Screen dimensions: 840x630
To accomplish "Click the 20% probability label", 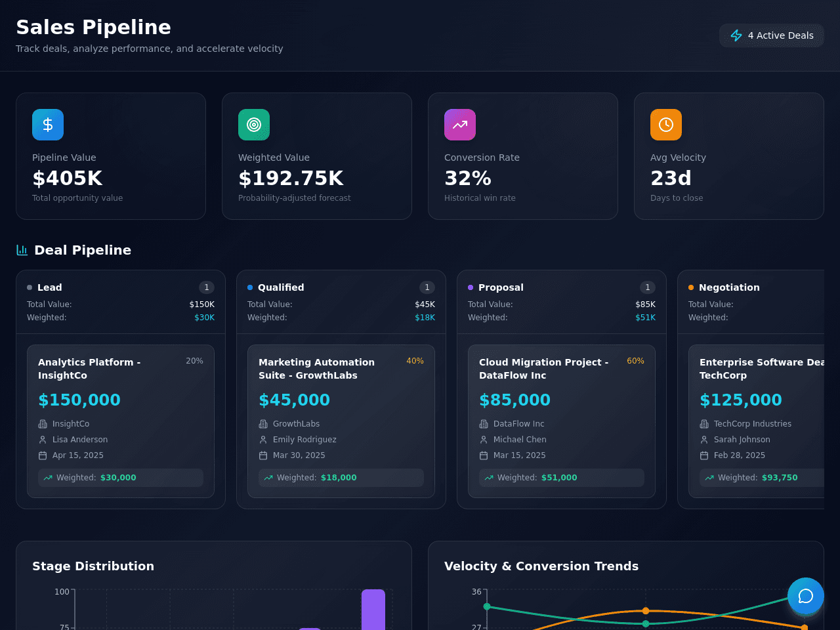I will coord(194,361).
